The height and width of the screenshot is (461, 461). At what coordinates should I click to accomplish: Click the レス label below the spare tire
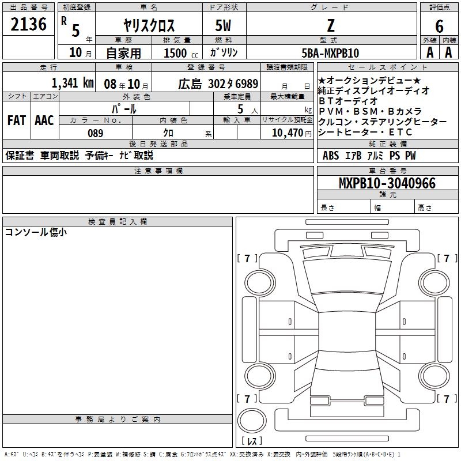(x=252, y=441)
